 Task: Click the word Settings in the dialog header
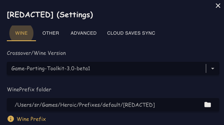click(75, 15)
